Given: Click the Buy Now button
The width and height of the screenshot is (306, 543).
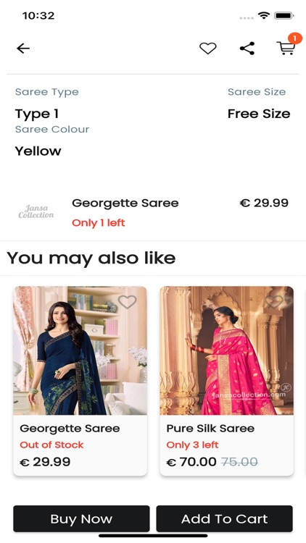Looking at the screenshot, I should point(81,518).
